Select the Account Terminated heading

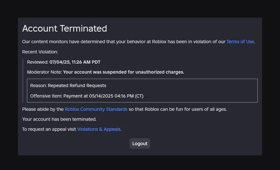pos(65,28)
